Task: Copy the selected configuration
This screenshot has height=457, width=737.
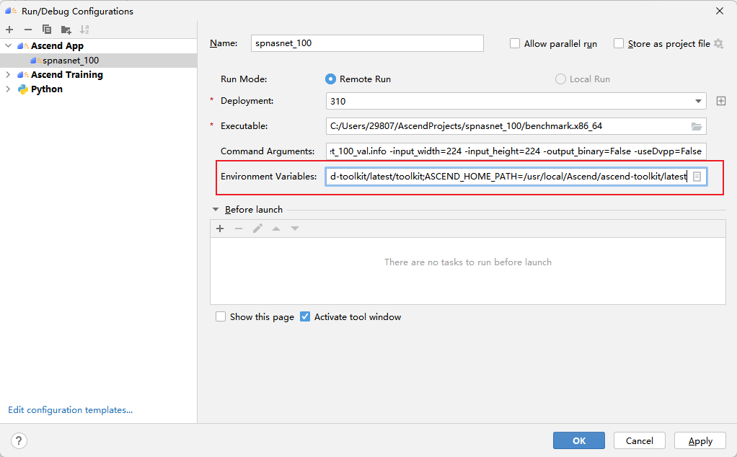Action: pyautogui.click(x=47, y=30)
